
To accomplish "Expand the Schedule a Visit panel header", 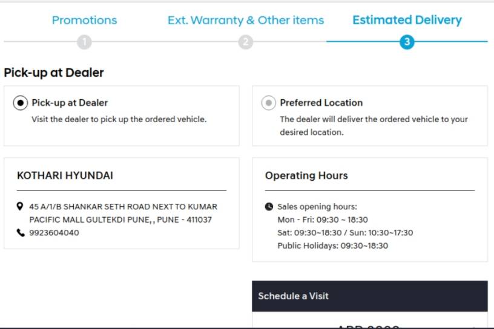I will click(x=370, y=296).
